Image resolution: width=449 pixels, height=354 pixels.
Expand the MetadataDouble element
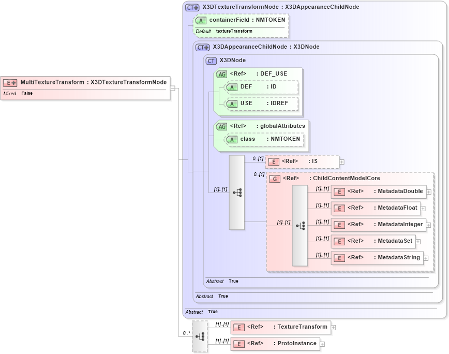pos(429,192)
